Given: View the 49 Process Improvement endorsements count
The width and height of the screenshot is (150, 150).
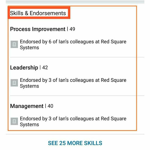Looking at the screenshot, I should tap(72, 29).
